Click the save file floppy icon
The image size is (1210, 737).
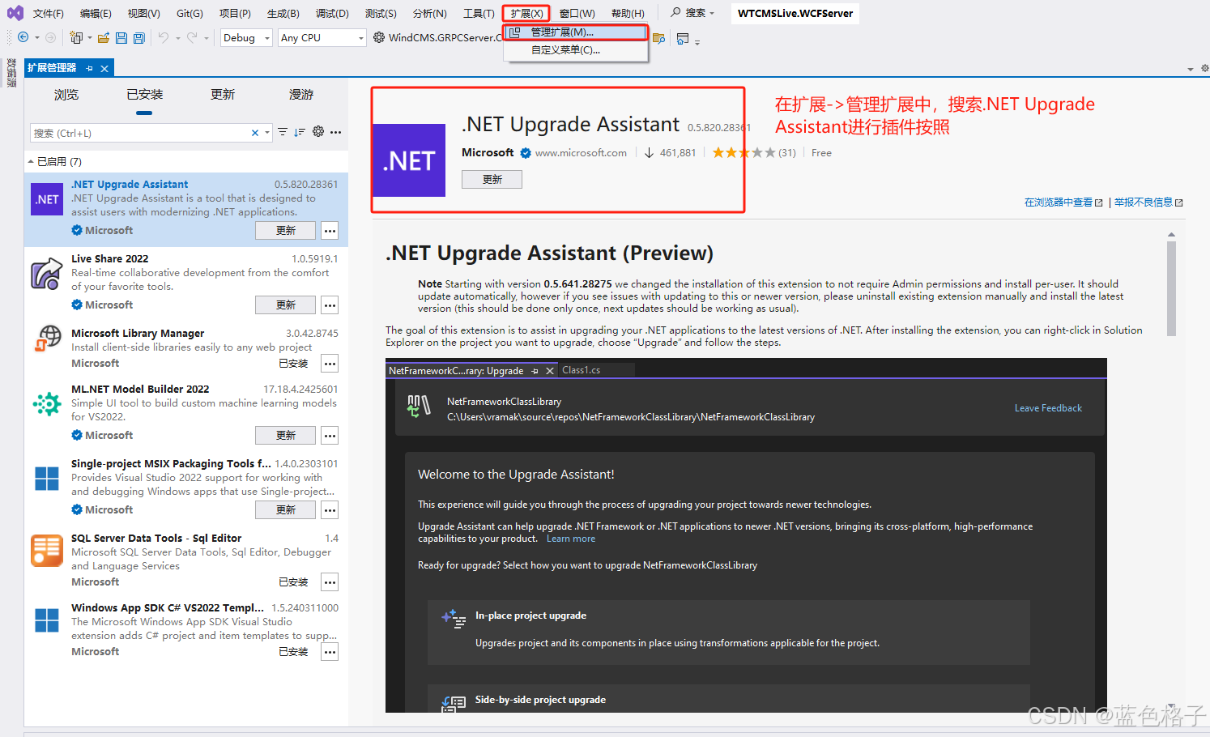(121, 37)
